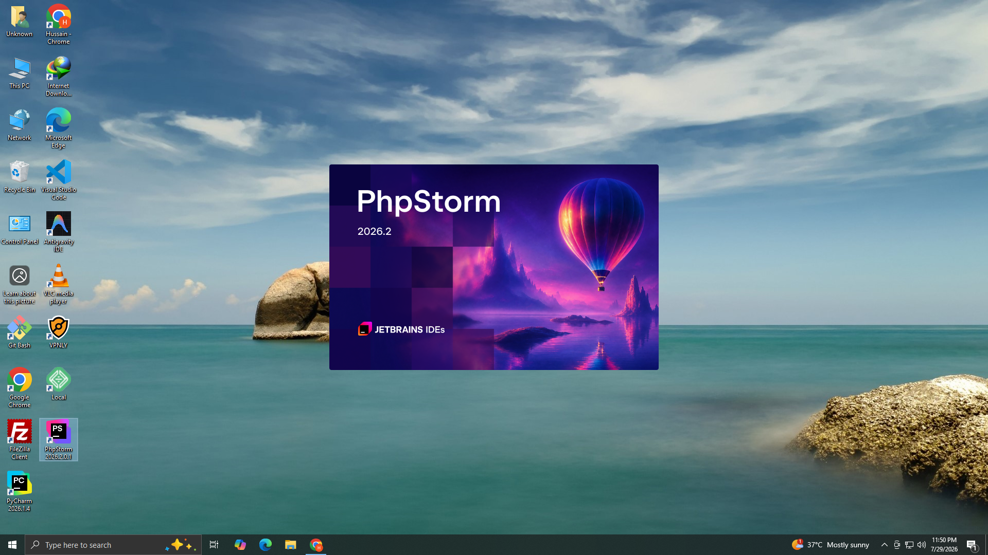Click the Learn about this picture icon

click(20, 284)
